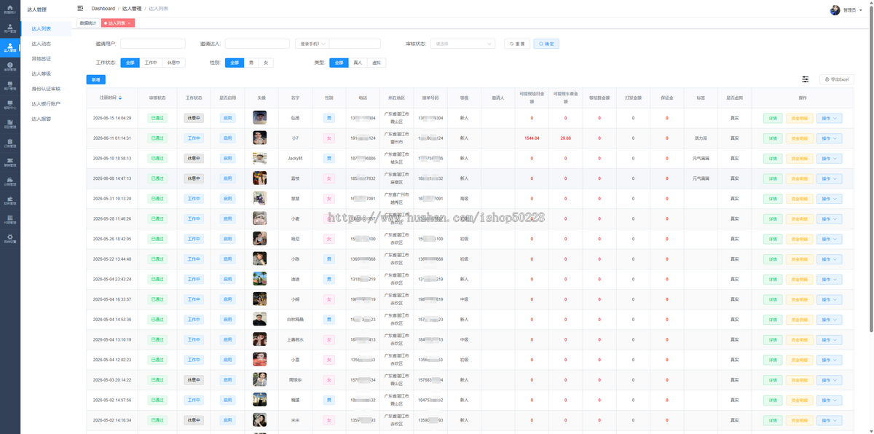The height and width of the screenshot is (434, 874).
Task: Open the table column settings slider icon
Action: coord(806,79)
